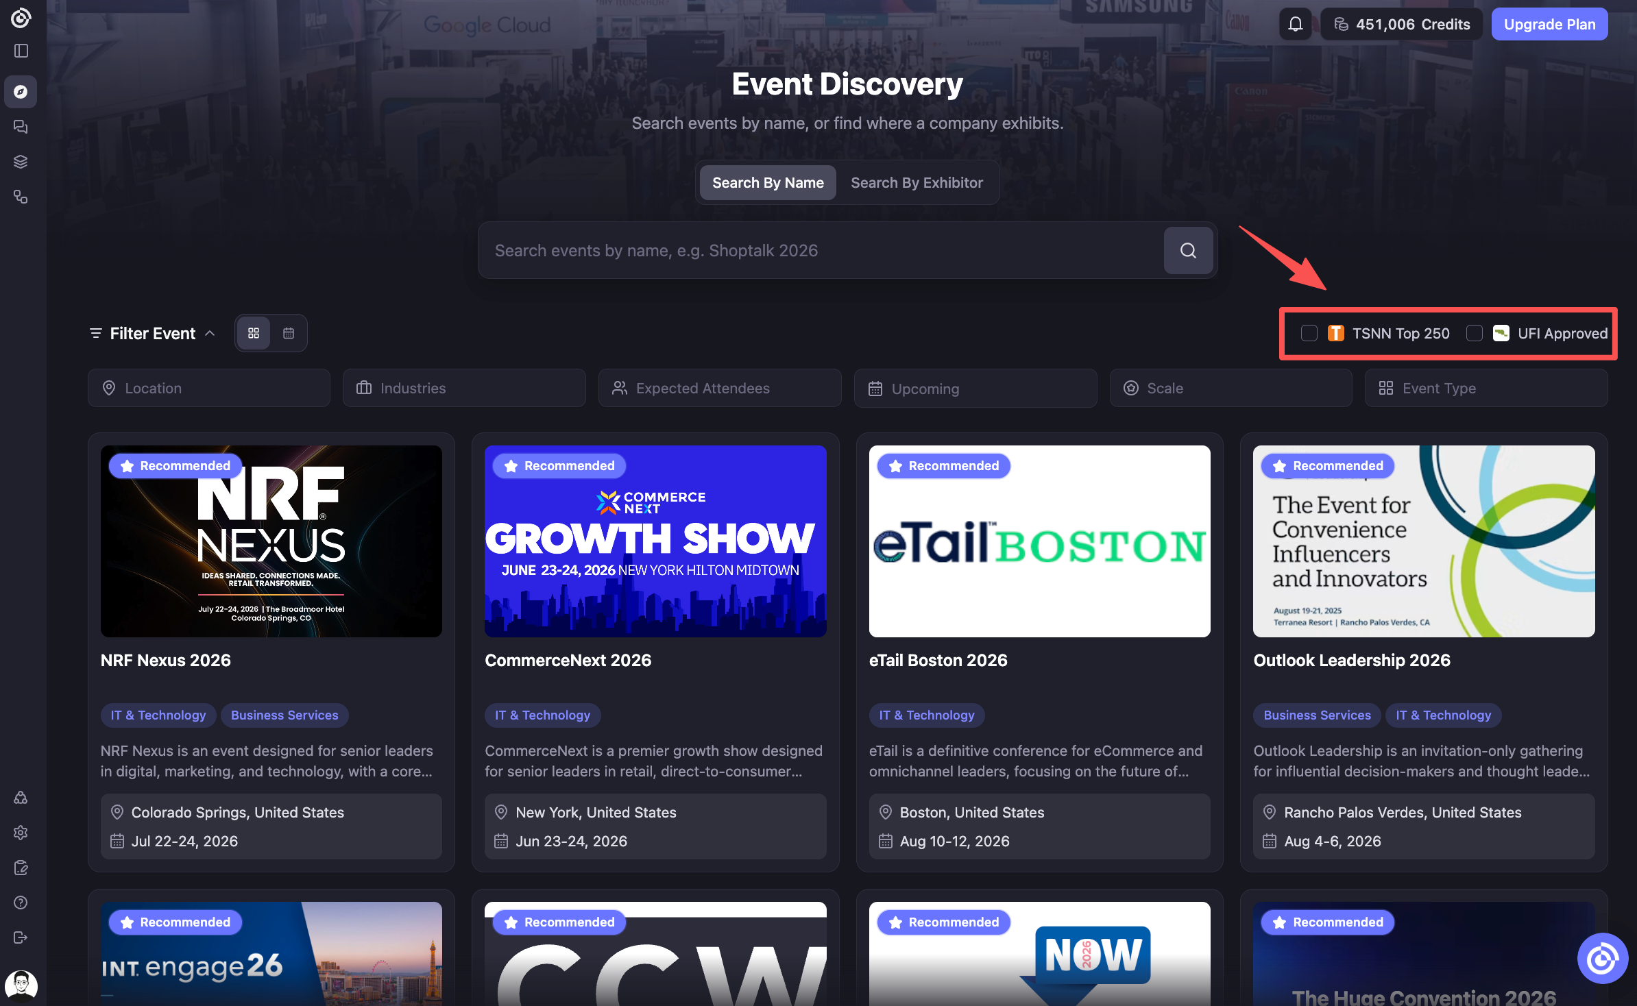The width and height of the screenshot is (1637, 1006).
Task: Click the "Jul 22-24, 2026" date
Action: (184, 842)
